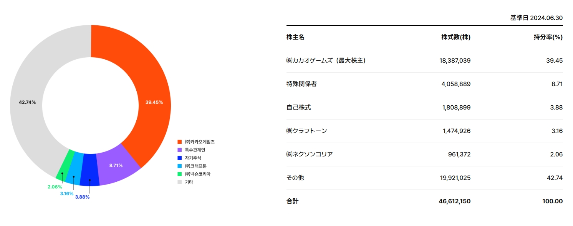Screen dimensions: 573x226
Task: Select the ㈱カカオゲームズ（最大株主） row name
Action: [326, 61]
